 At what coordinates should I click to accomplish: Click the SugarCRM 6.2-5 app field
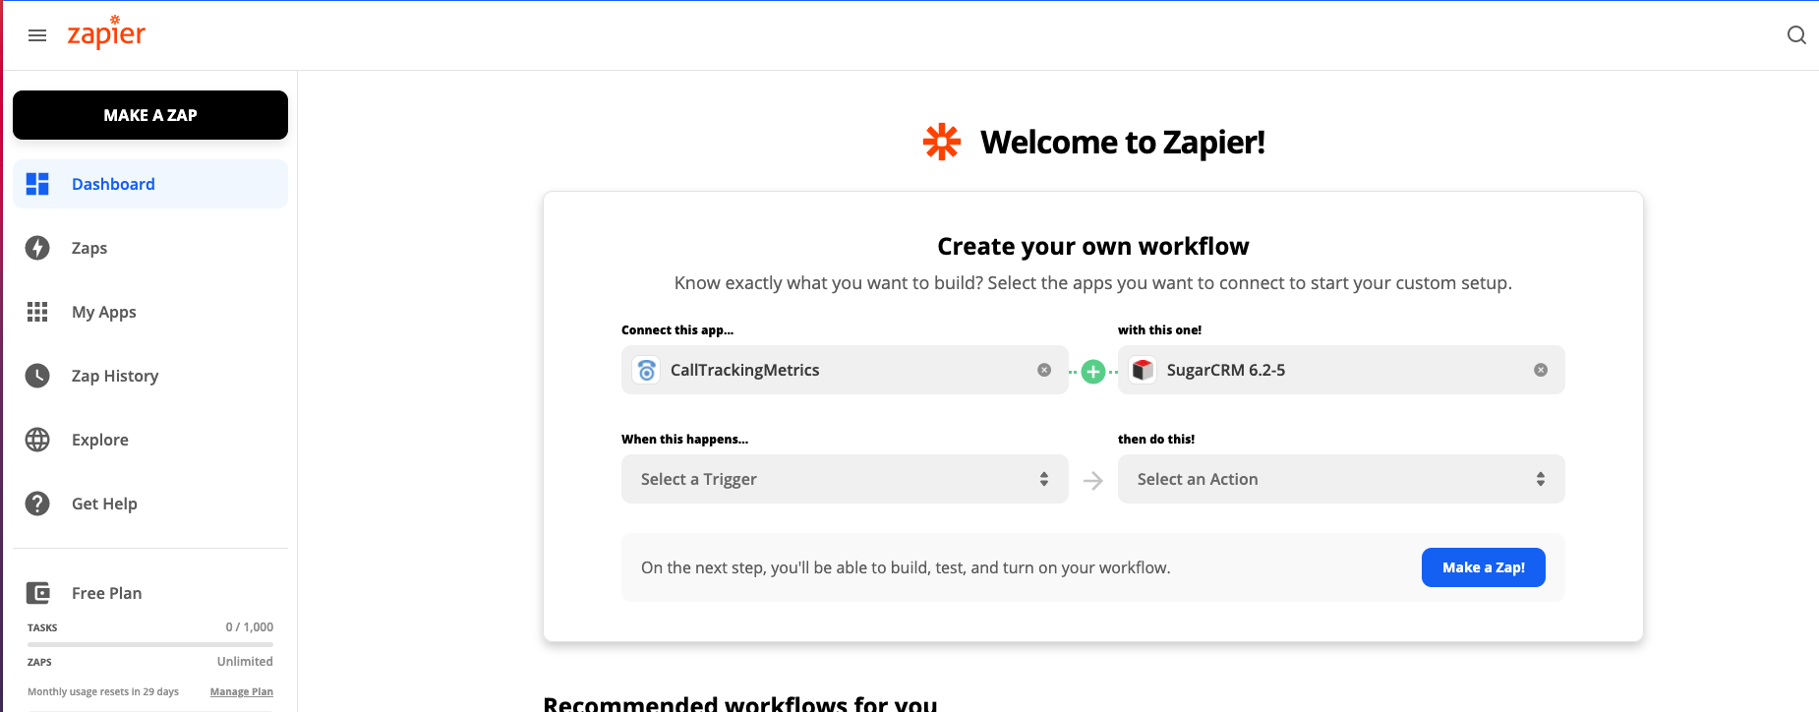pos(1341,370)
